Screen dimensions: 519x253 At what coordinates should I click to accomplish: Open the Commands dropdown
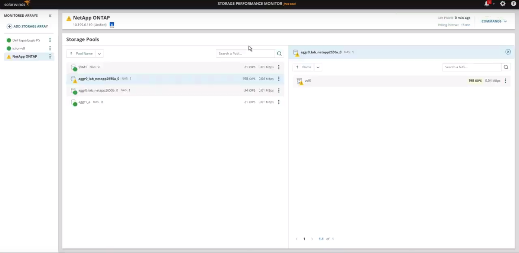pyautogui.click(x=493, y=21)
